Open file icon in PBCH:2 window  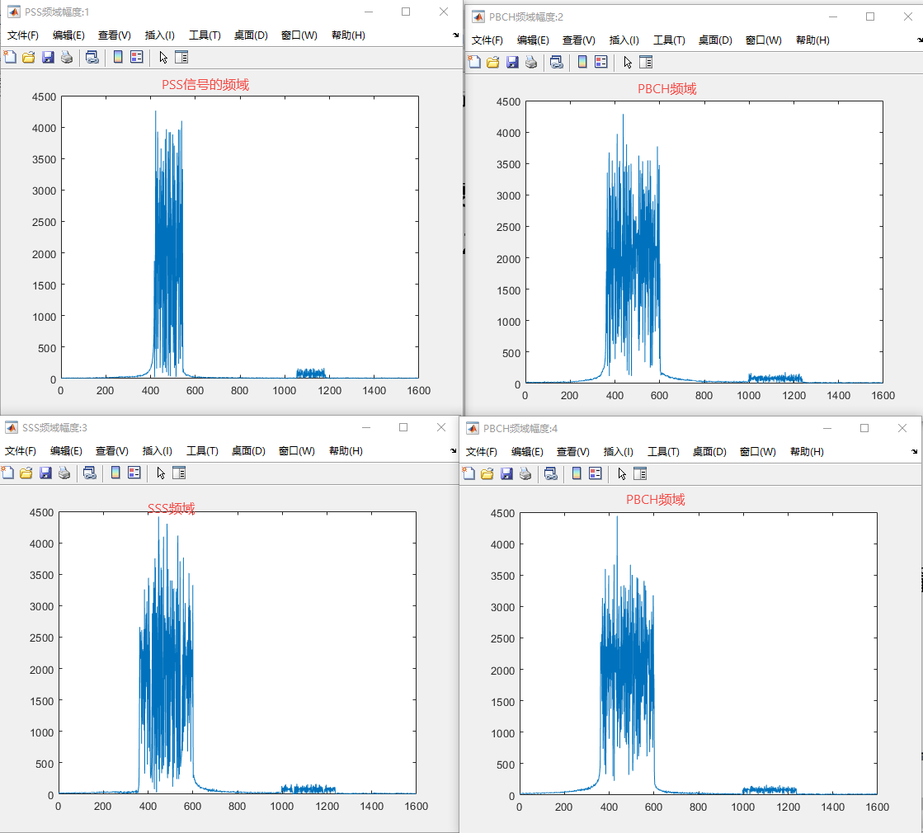(x=492, y=62)
